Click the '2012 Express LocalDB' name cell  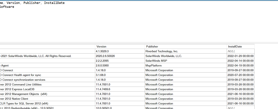point(48,89)
